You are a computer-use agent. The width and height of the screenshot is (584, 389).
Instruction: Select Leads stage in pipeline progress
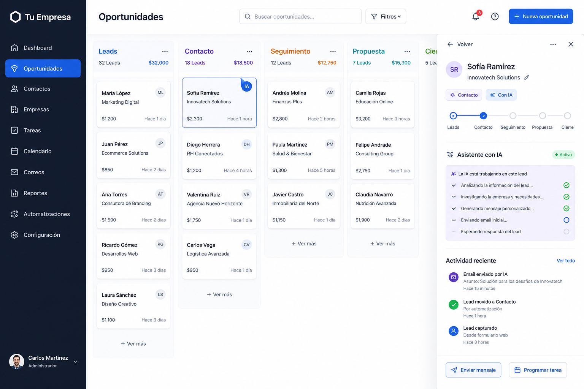click(453, 115)
